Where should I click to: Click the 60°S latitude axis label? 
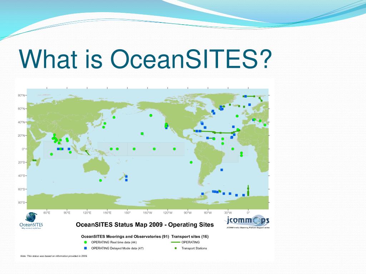click(21, 189)
